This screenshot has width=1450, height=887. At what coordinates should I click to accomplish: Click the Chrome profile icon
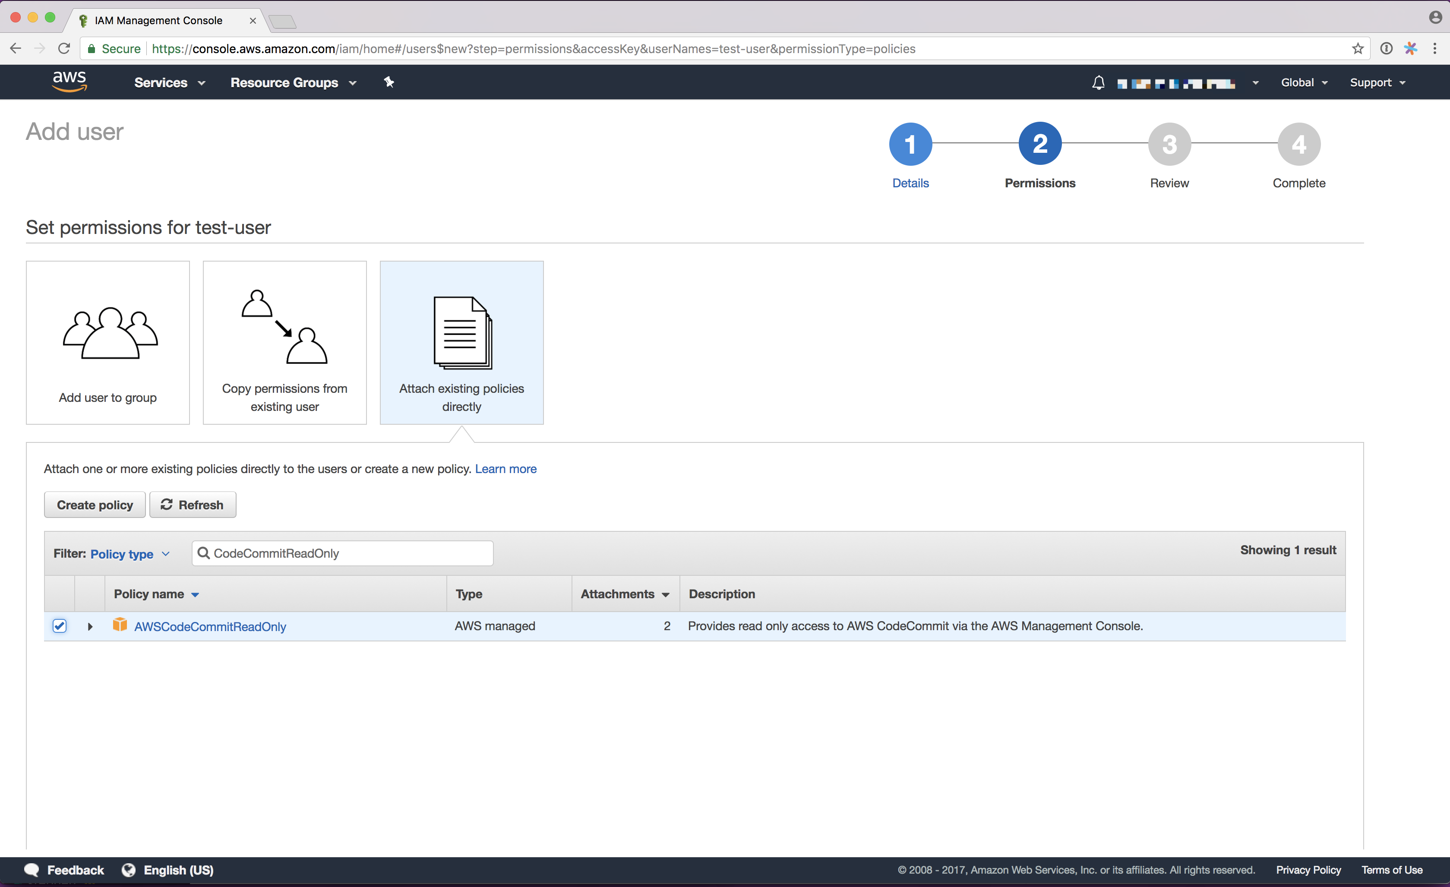coord(1435,18)
